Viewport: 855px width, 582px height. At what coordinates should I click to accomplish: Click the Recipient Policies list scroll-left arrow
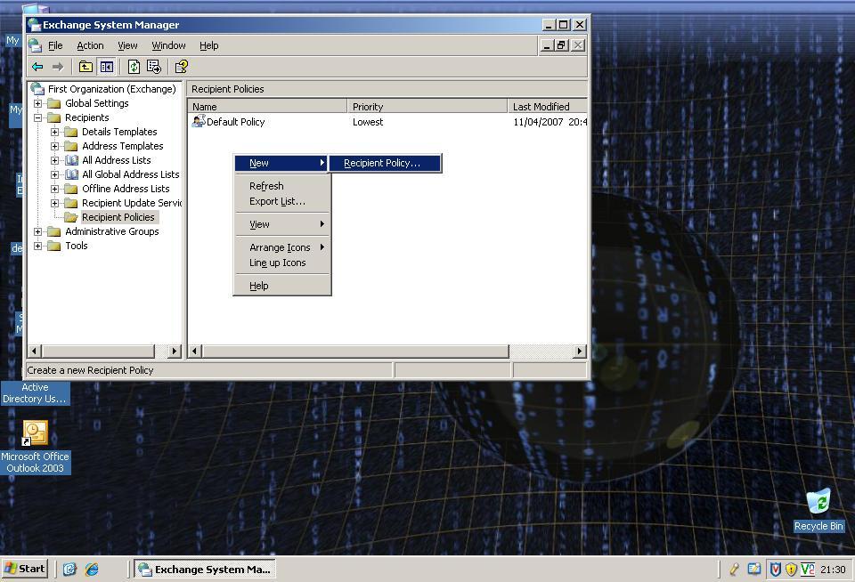(x=195, y=351)
